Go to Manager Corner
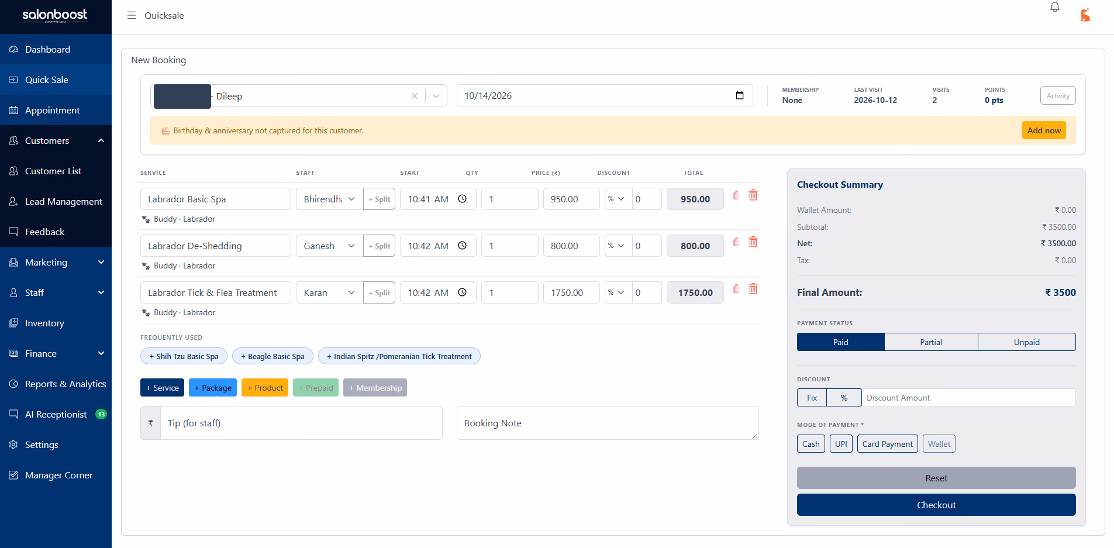This screenshot has height=548, width=1114. (x=56, y=475)
